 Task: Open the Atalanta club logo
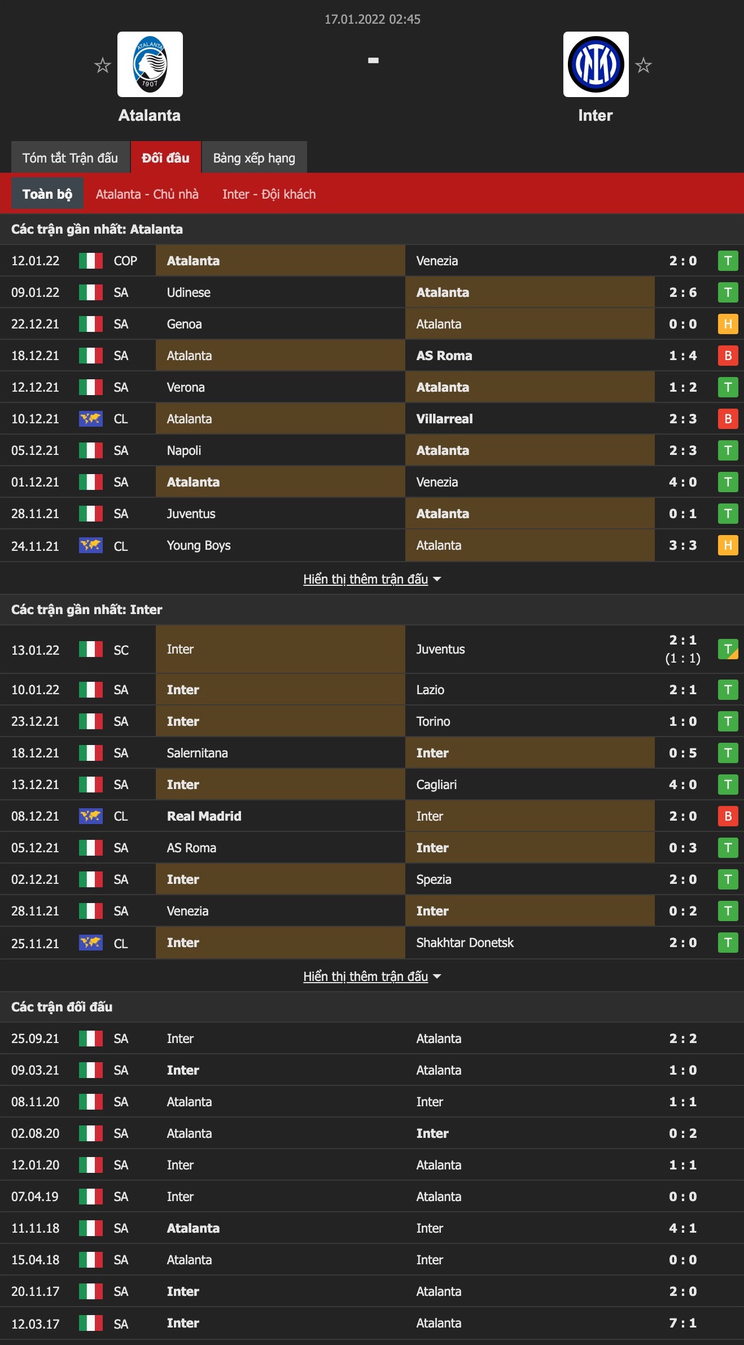click(x=150, y=64)
